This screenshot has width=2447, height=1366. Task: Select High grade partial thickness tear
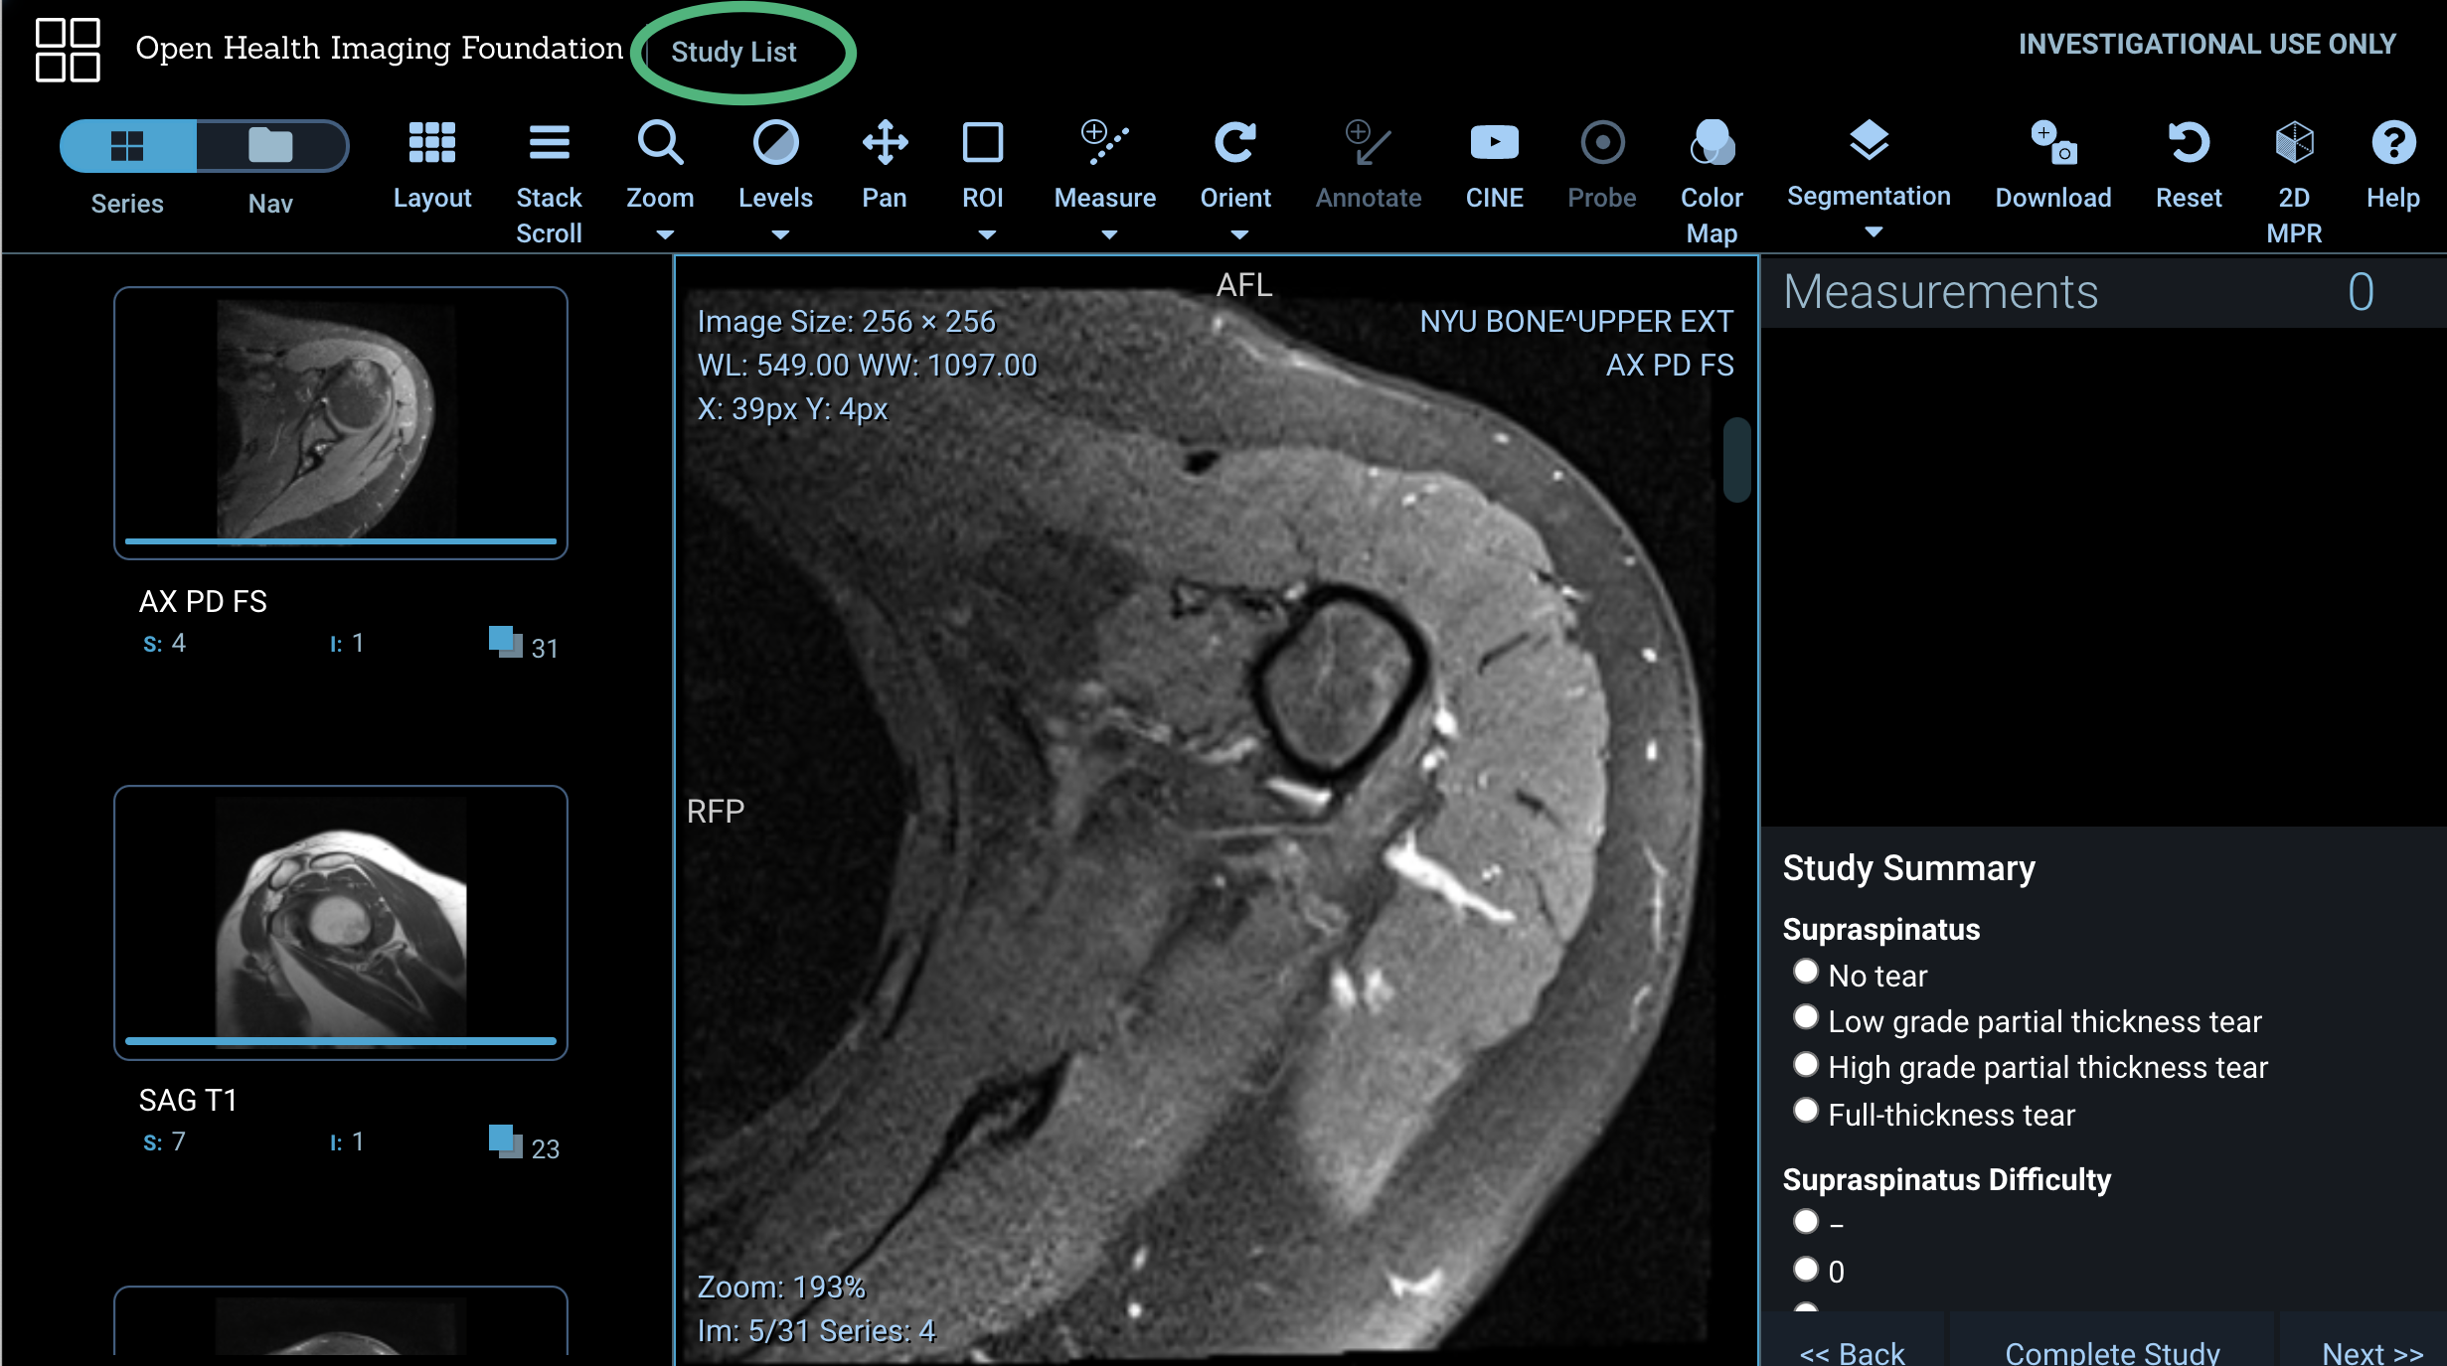tap(1806, 1064)
